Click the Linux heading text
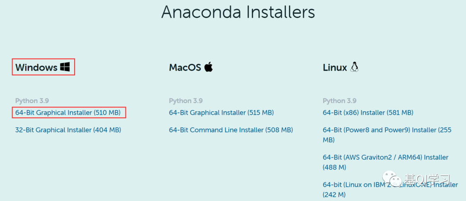466x201 pixels. click(x=335, y=67)
